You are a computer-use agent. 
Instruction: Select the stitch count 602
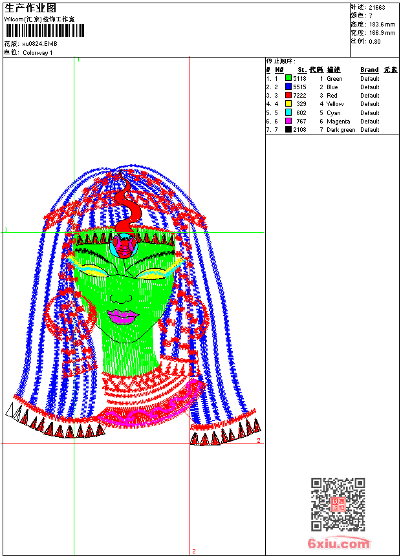[301, 112]
